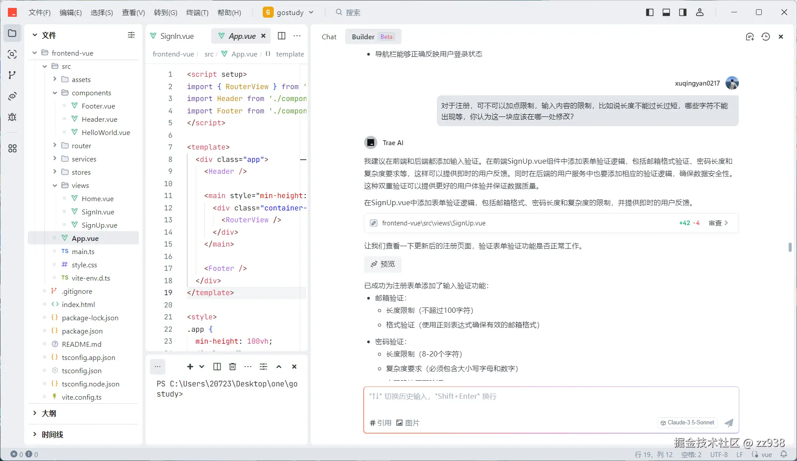The width and height of the screenshot is (797, 461).
Task: Expand the 时间线 timeline section
Action: (35, 435)
